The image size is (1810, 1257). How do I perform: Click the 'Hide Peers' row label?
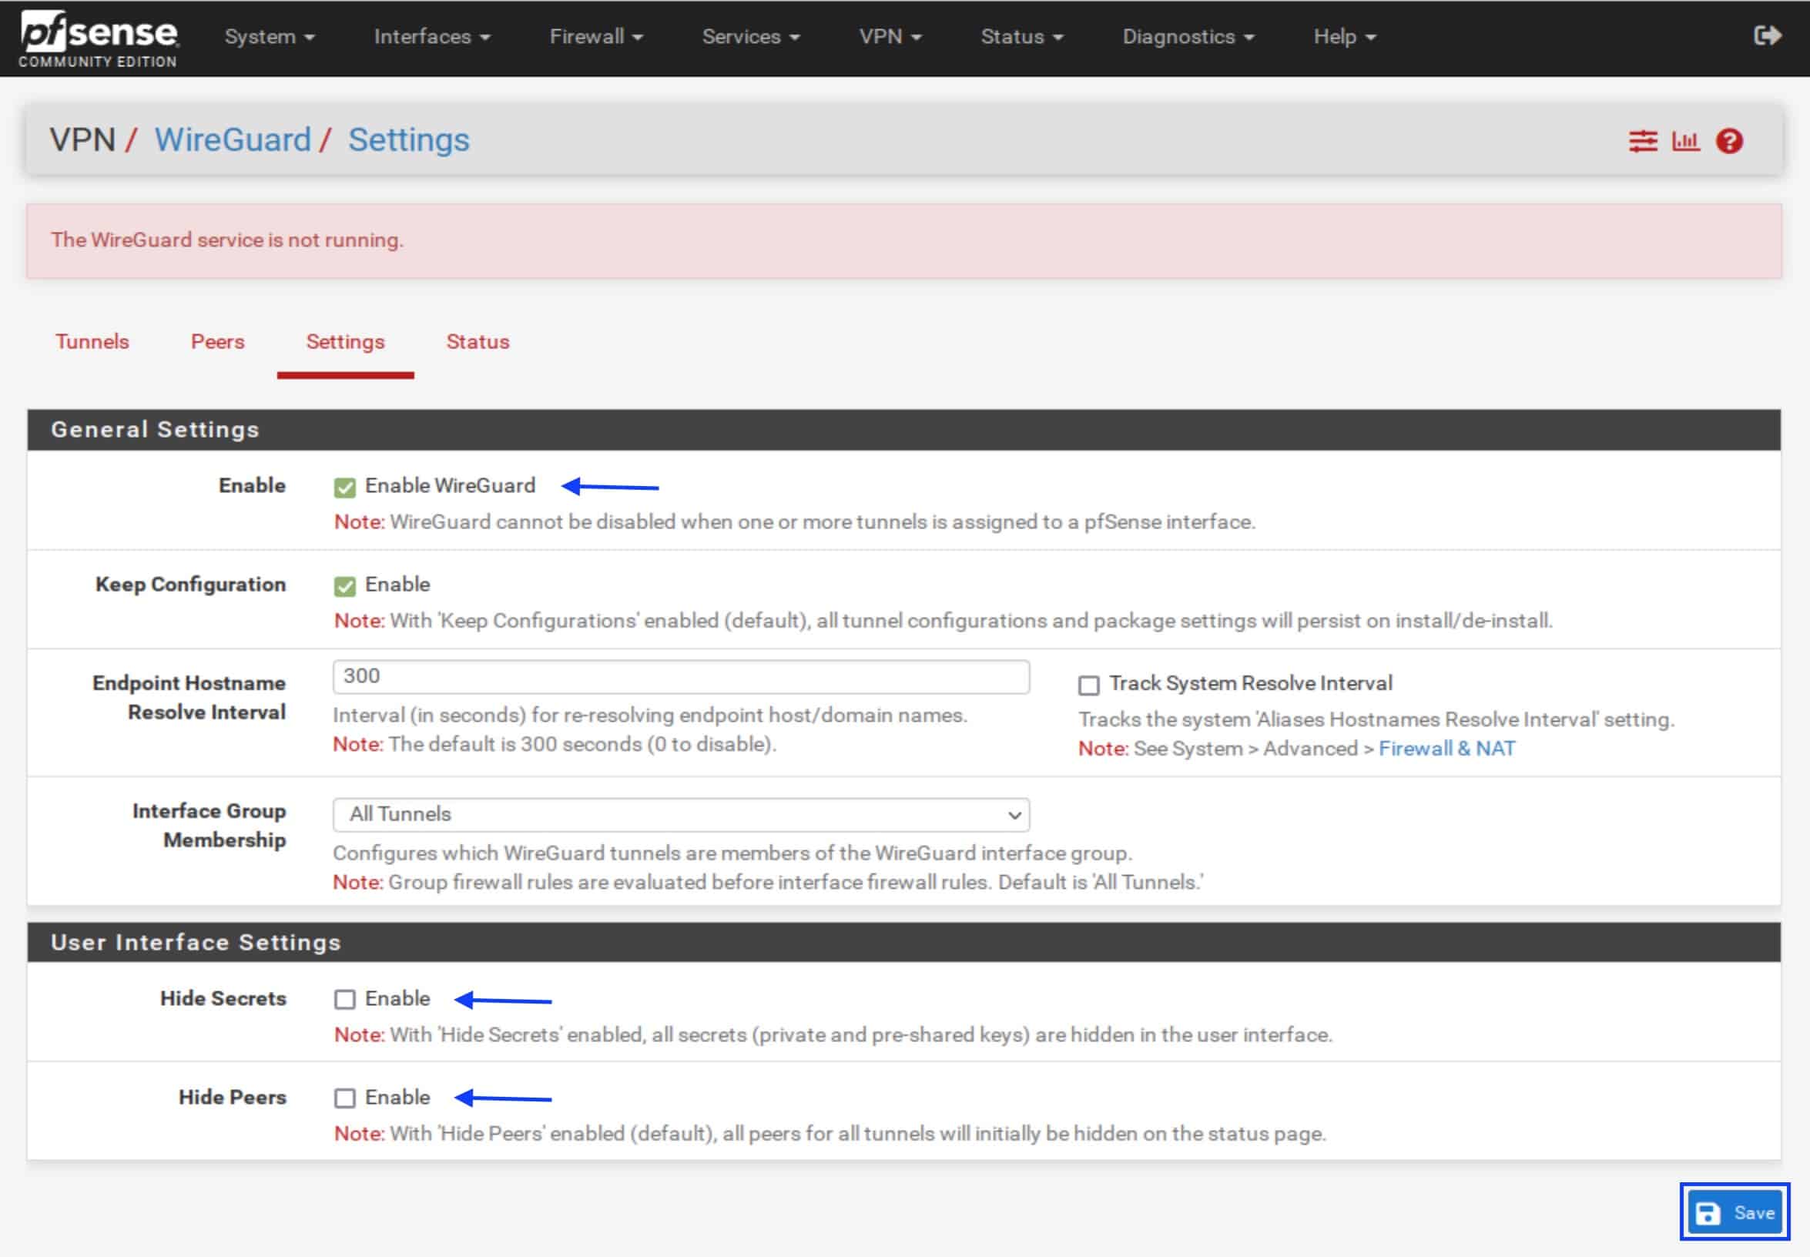(233, 1097)
